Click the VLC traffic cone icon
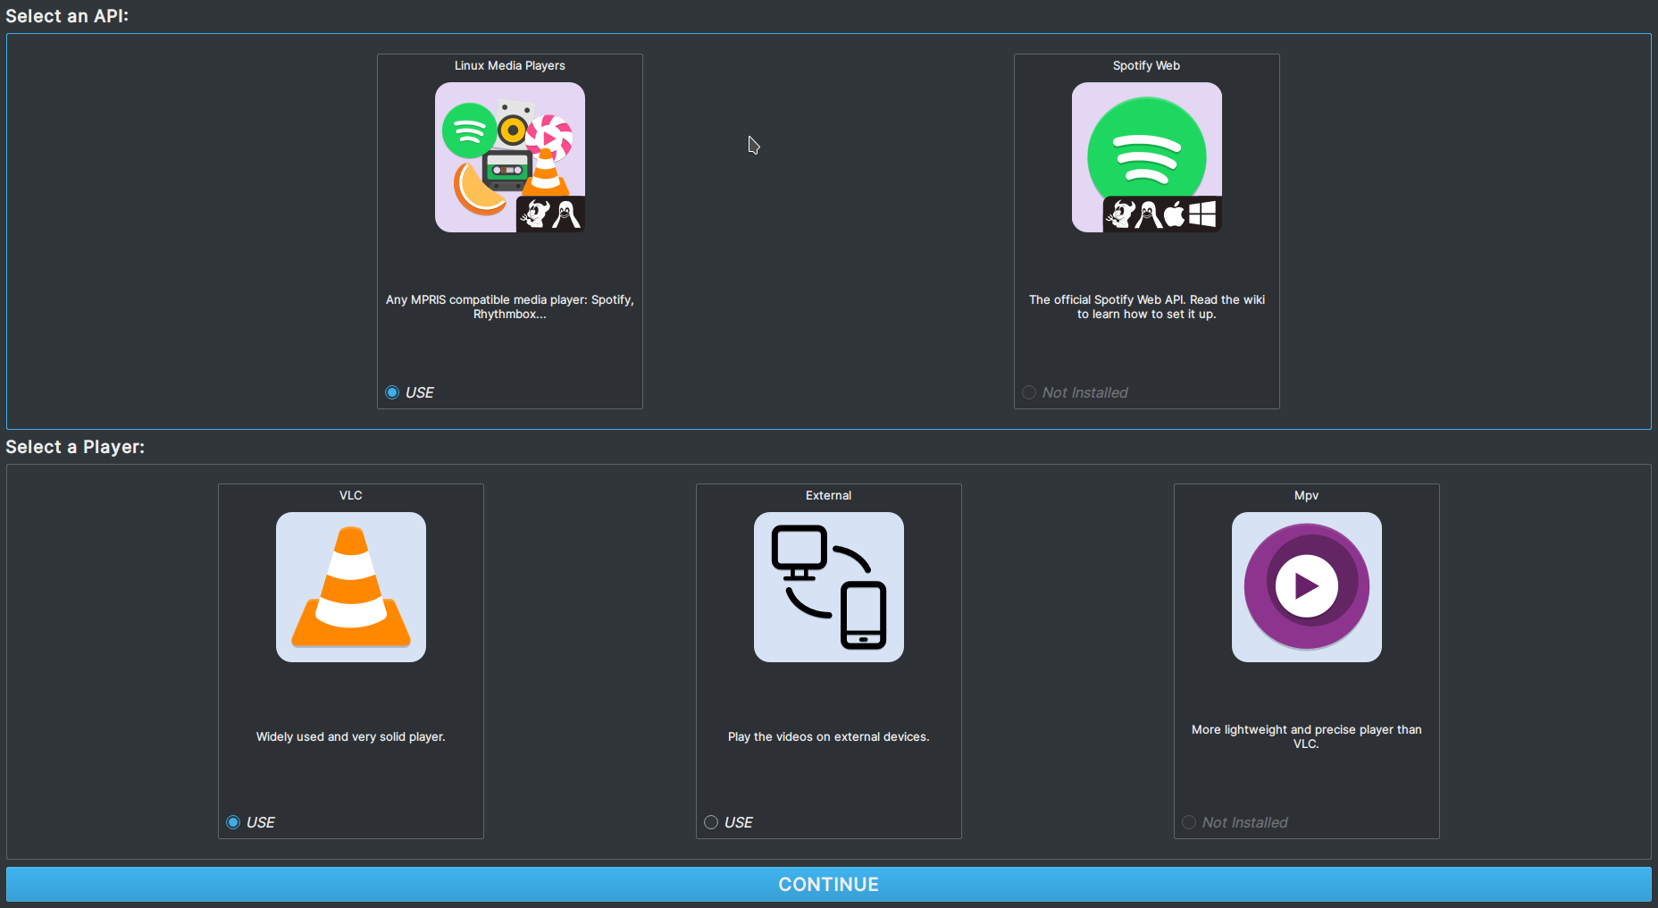 tap(351, 587)
